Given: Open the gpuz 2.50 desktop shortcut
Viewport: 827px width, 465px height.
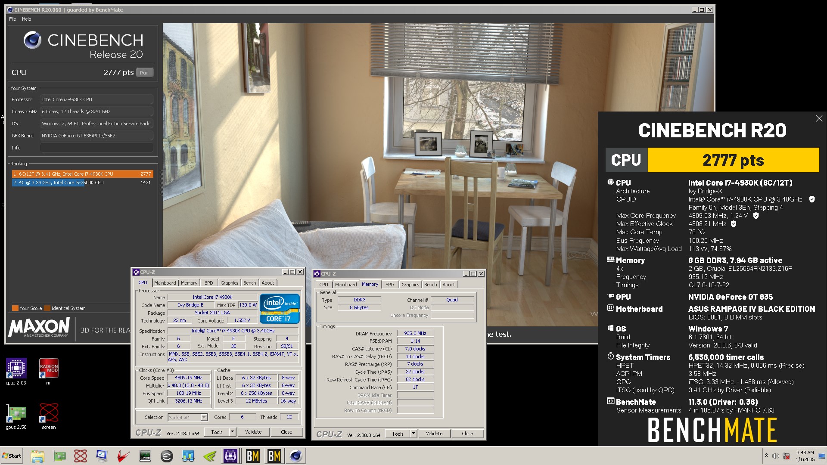Looking at the screenshot, I should [16, 416].
